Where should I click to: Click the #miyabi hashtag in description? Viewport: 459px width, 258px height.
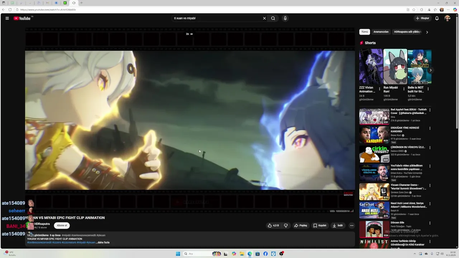coord(66,235)
